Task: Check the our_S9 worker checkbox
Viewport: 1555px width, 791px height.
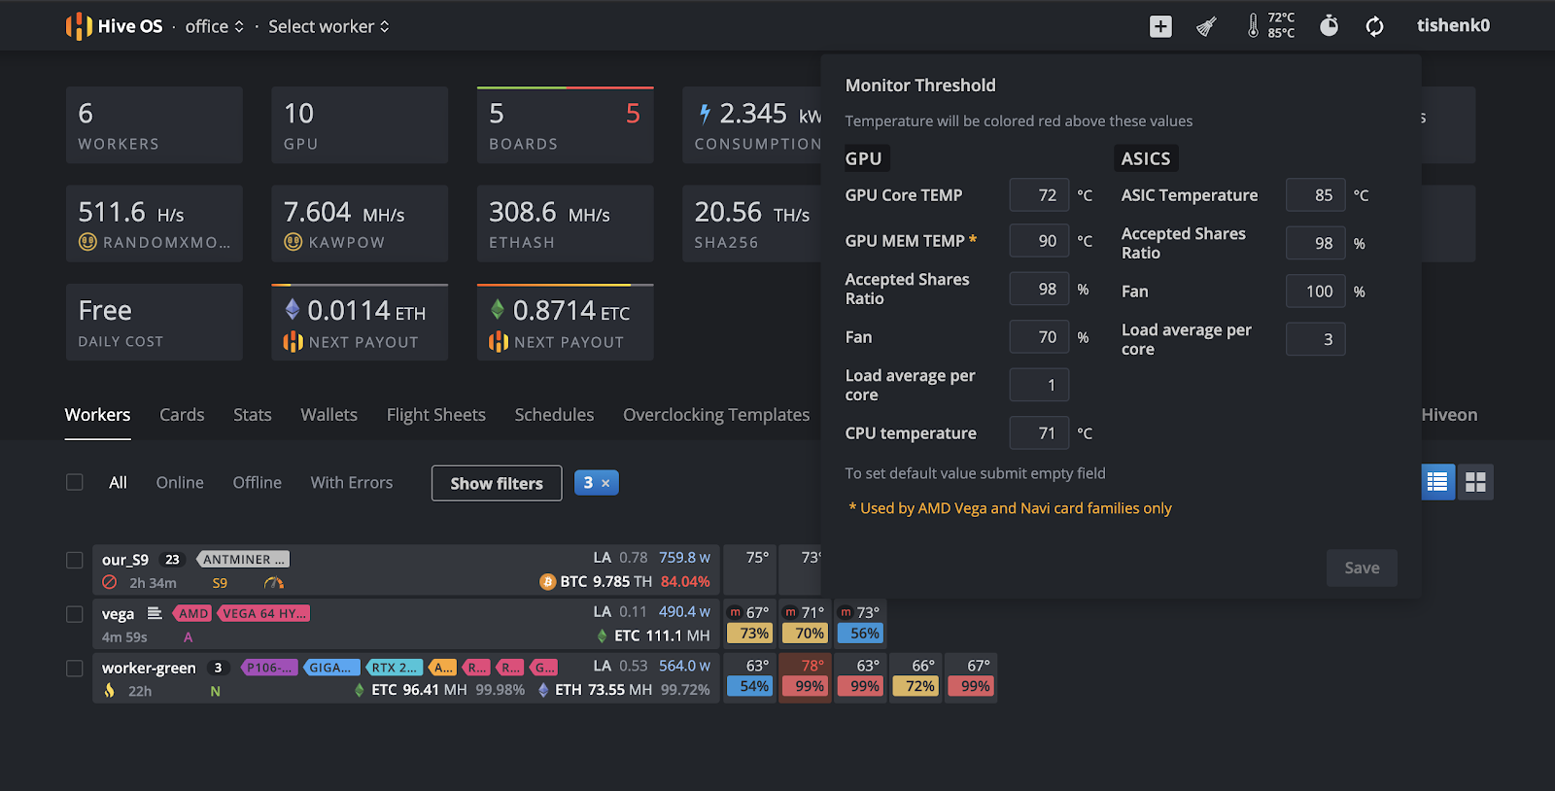Action: (74, 560)
